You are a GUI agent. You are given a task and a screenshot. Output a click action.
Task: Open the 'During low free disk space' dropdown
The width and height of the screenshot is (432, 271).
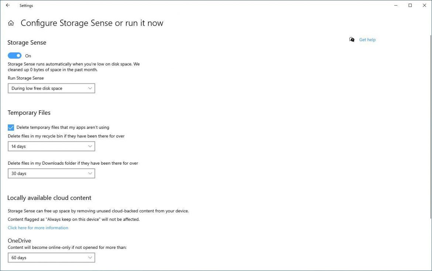(51, 88)
